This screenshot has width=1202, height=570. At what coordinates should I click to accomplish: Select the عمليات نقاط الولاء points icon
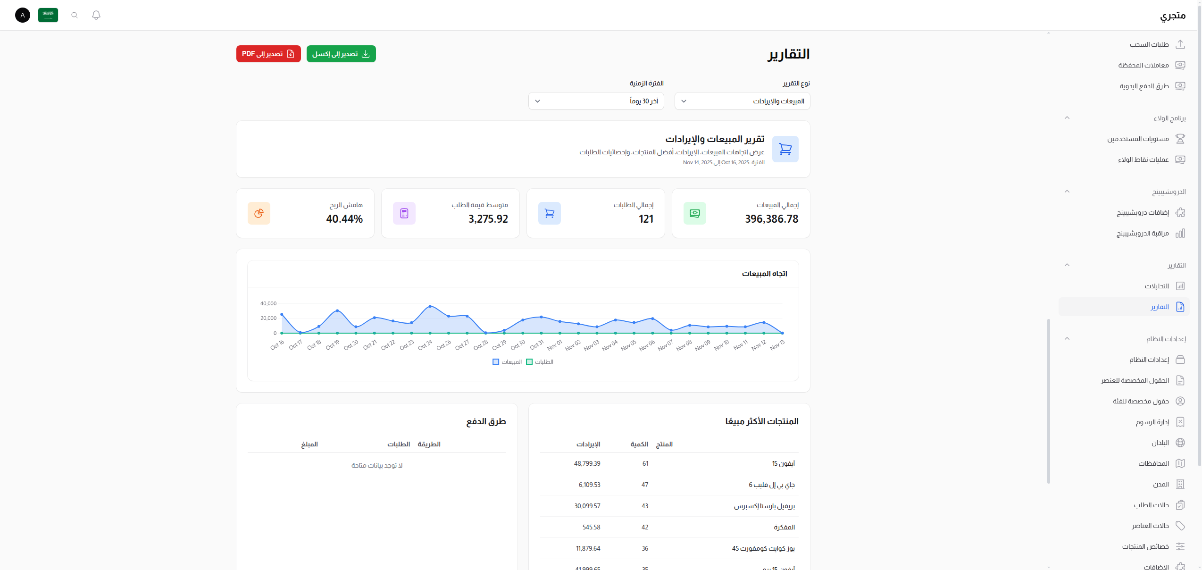1181,159
